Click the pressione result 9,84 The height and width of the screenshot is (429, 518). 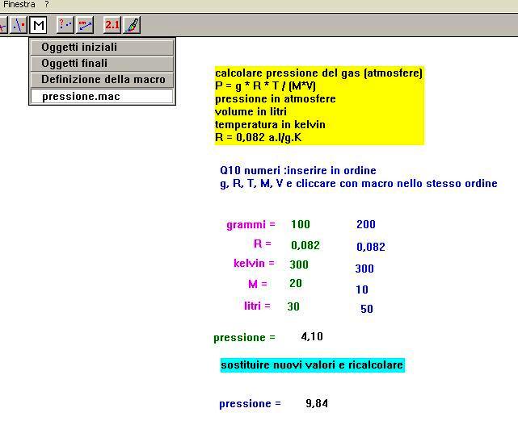317,403
